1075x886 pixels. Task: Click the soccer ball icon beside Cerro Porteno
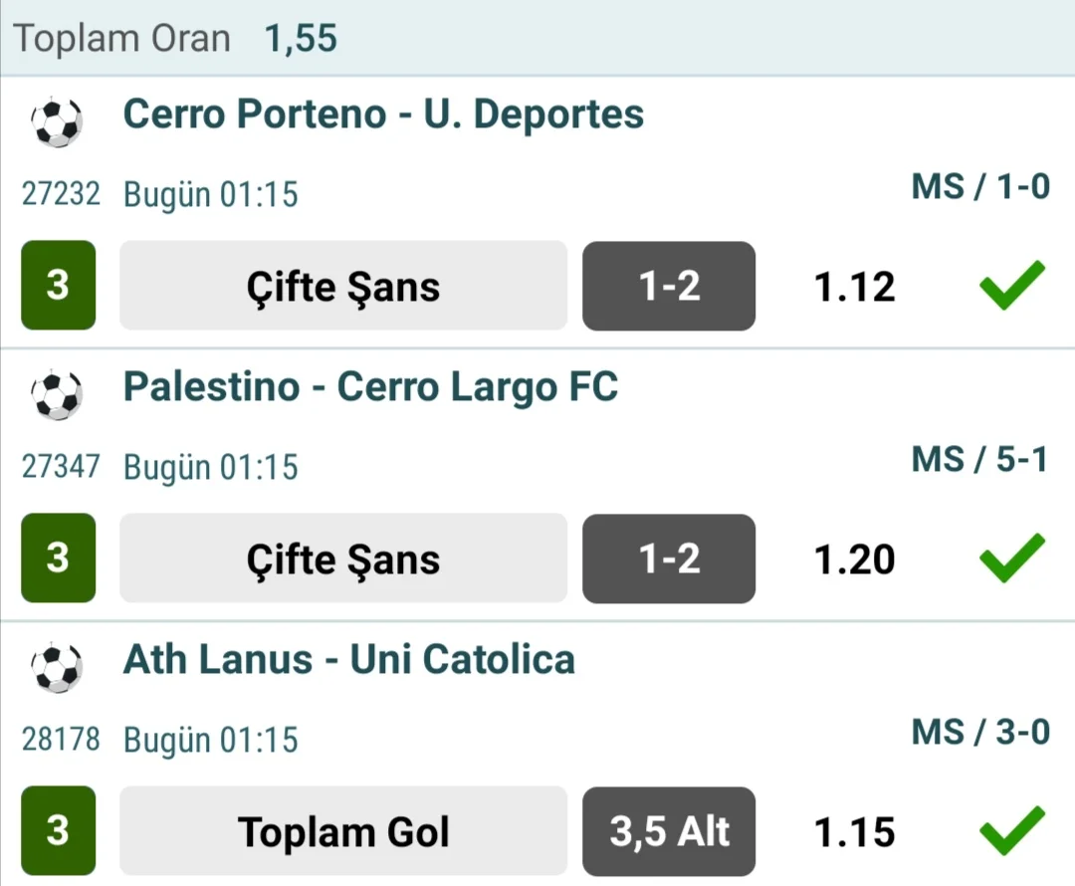pos(57,122)
